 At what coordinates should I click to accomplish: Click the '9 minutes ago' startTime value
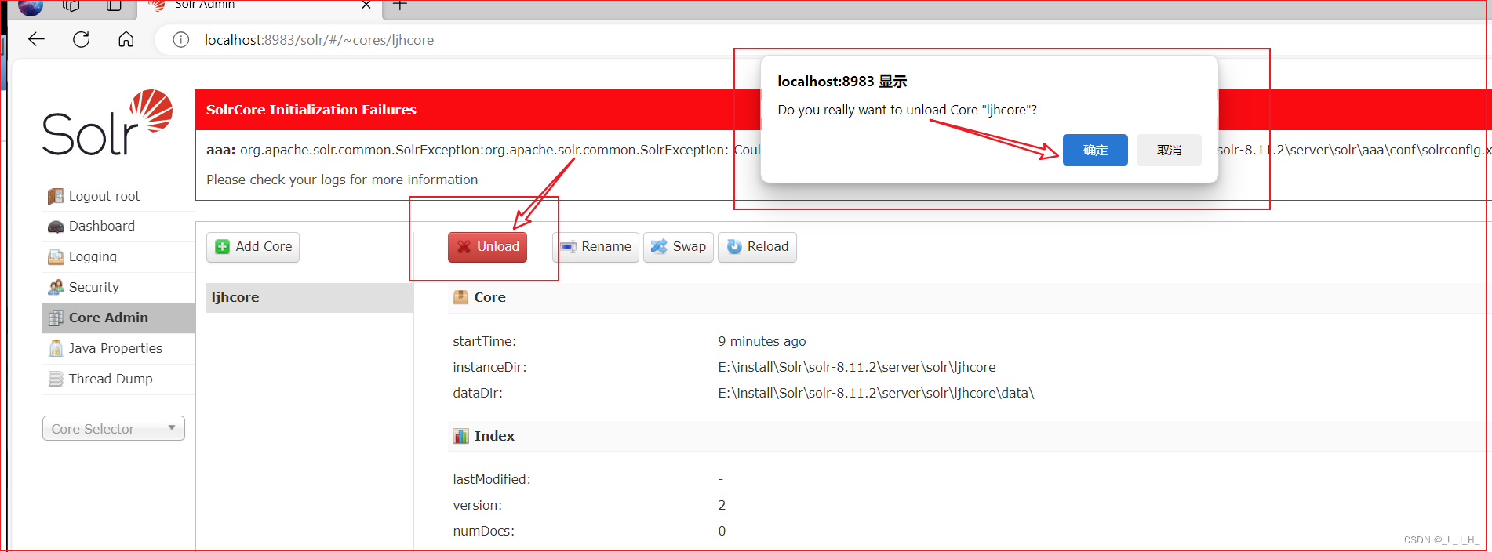[x=762, y=342]
